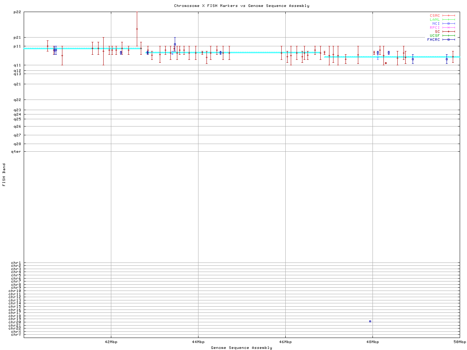467x350 pixels.
Task: Select the 44Mbp x-axis tick label
Action: 198,342
